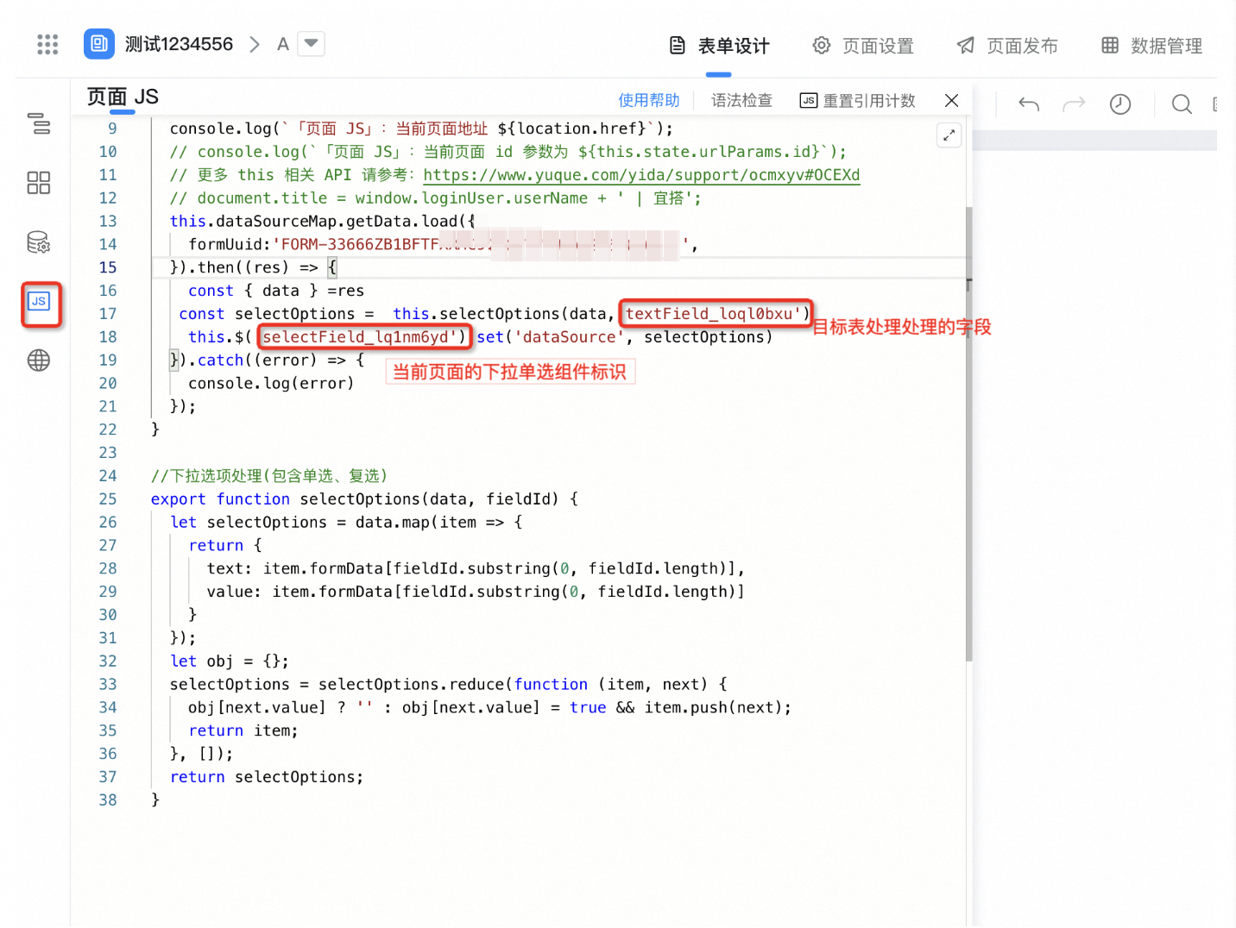Click the search magnifier icon

coord(1182,104)
